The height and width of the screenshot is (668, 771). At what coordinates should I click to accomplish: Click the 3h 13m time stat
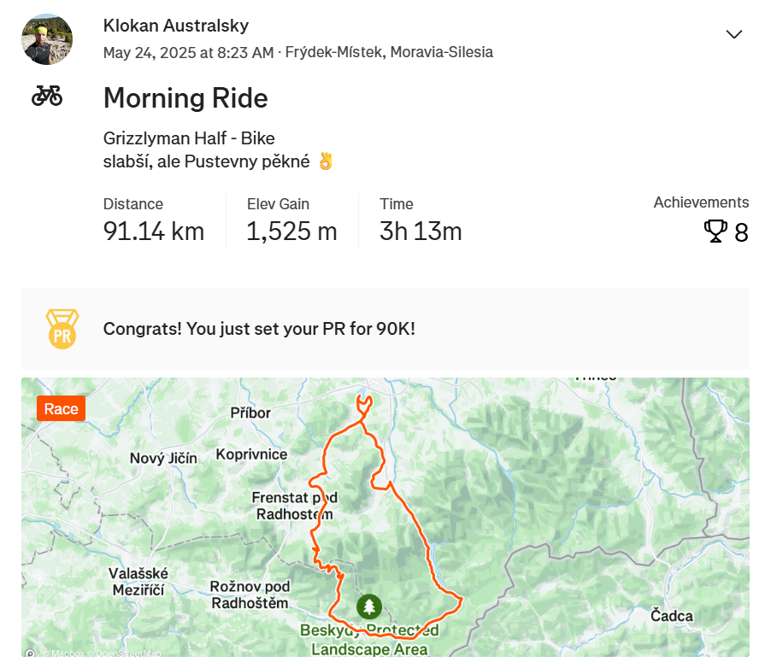click(421, 231)
